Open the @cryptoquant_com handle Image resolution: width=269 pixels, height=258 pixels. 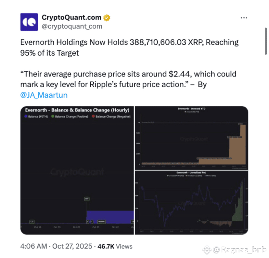(72, 26)
